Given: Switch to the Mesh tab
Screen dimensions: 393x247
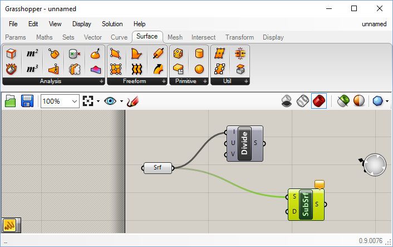Looking at the screenshot, I should coord(175,37).
